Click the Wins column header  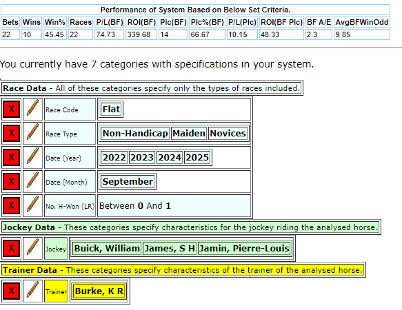pos(32,22)
